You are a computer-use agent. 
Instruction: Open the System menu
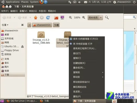(34, 2)
